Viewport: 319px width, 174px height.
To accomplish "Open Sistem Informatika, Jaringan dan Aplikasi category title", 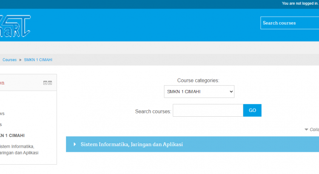I will pyautogui.click(x=131, y=144).
